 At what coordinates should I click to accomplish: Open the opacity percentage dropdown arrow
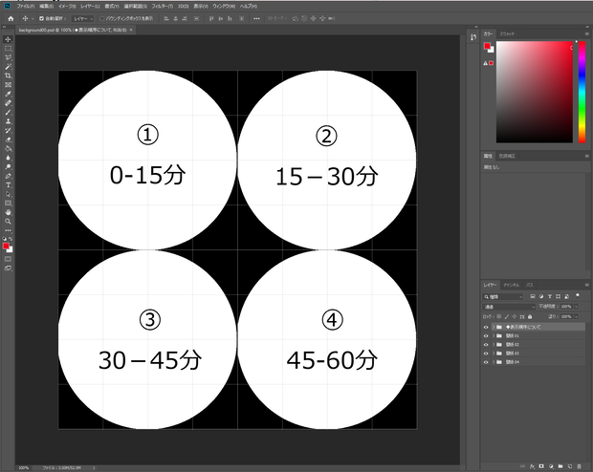click(x=577, y=307)
